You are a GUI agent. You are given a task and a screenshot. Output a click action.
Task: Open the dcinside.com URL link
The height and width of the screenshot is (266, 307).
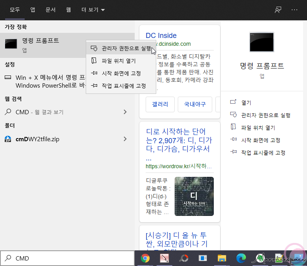coord(173,44)
